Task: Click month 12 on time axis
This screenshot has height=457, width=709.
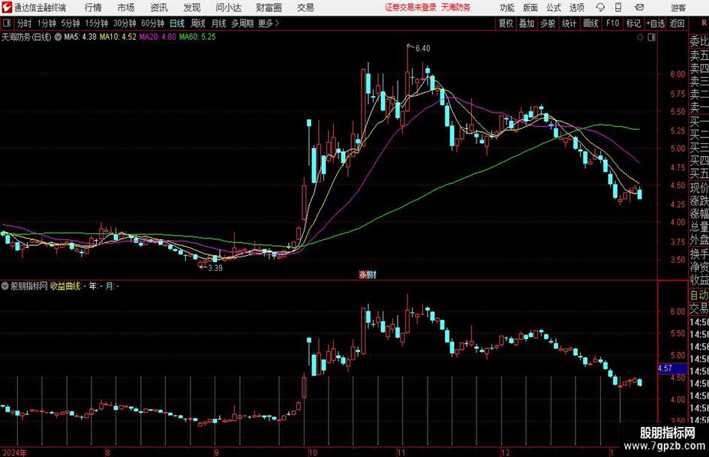Action: pyautogui.click(x=506, y=452)
